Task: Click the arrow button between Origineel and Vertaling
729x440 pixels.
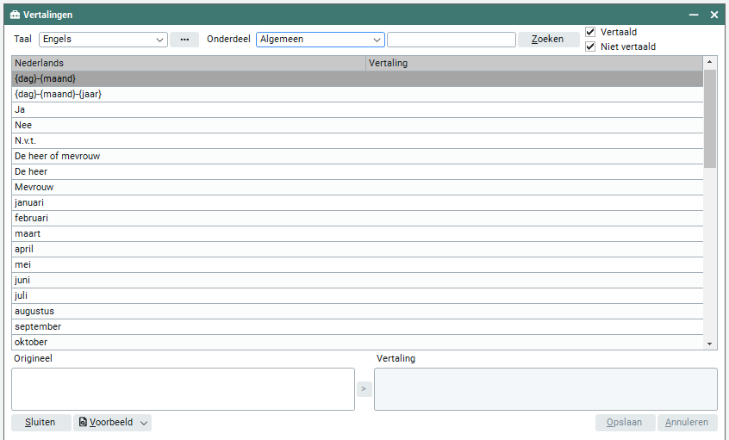Action: [364, 389]
